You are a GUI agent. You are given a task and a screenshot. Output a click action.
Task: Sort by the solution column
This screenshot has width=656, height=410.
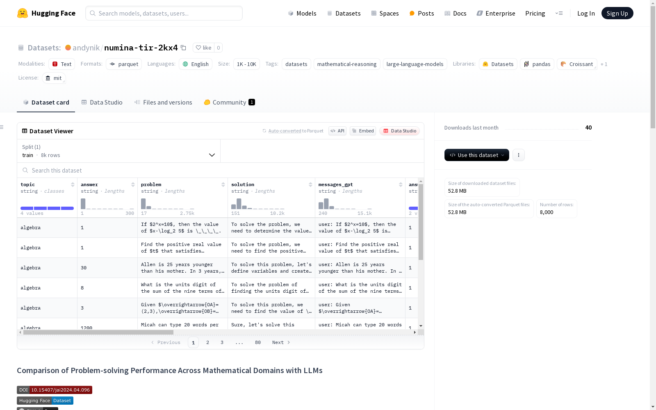pyautogui.click(x=310, y=184)
